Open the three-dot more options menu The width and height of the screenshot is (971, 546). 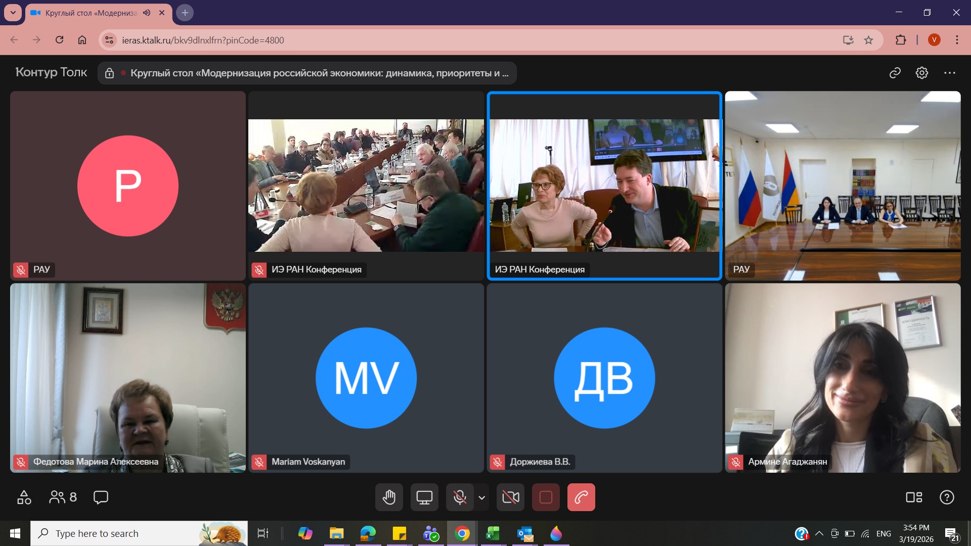950,73
